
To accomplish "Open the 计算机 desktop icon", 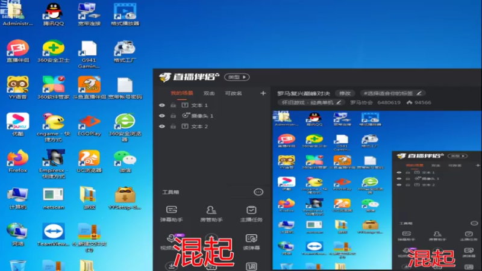I will 18,198.
